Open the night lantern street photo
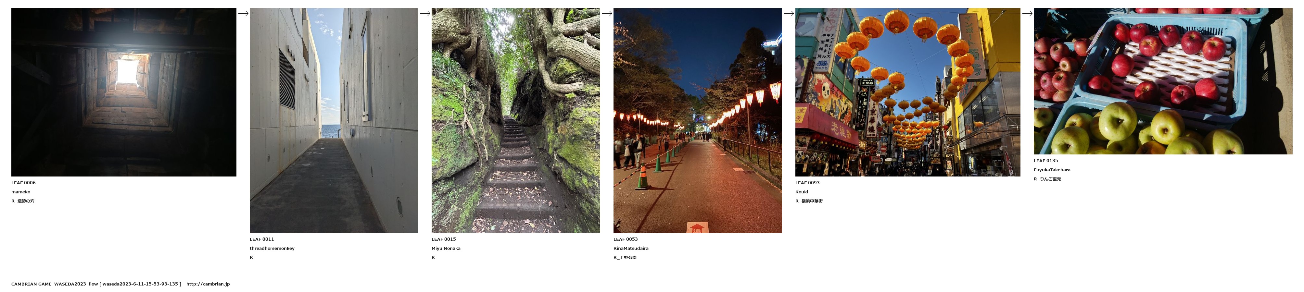This screenshot has width=1304, height=292. pyautogui.click(x=698, y=120)
